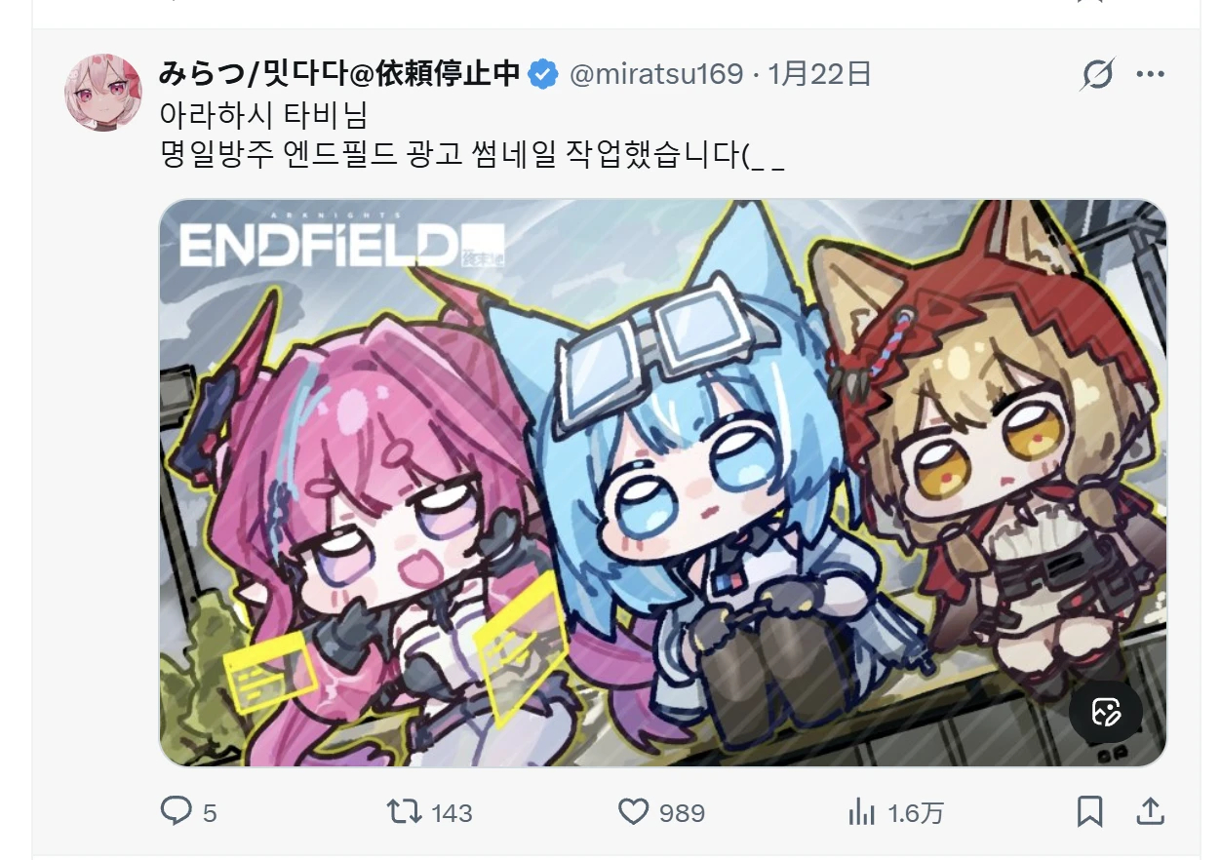Open post permalink via 1月22日 date
This screenshot has width=1221, height=860.
[819, 74]
